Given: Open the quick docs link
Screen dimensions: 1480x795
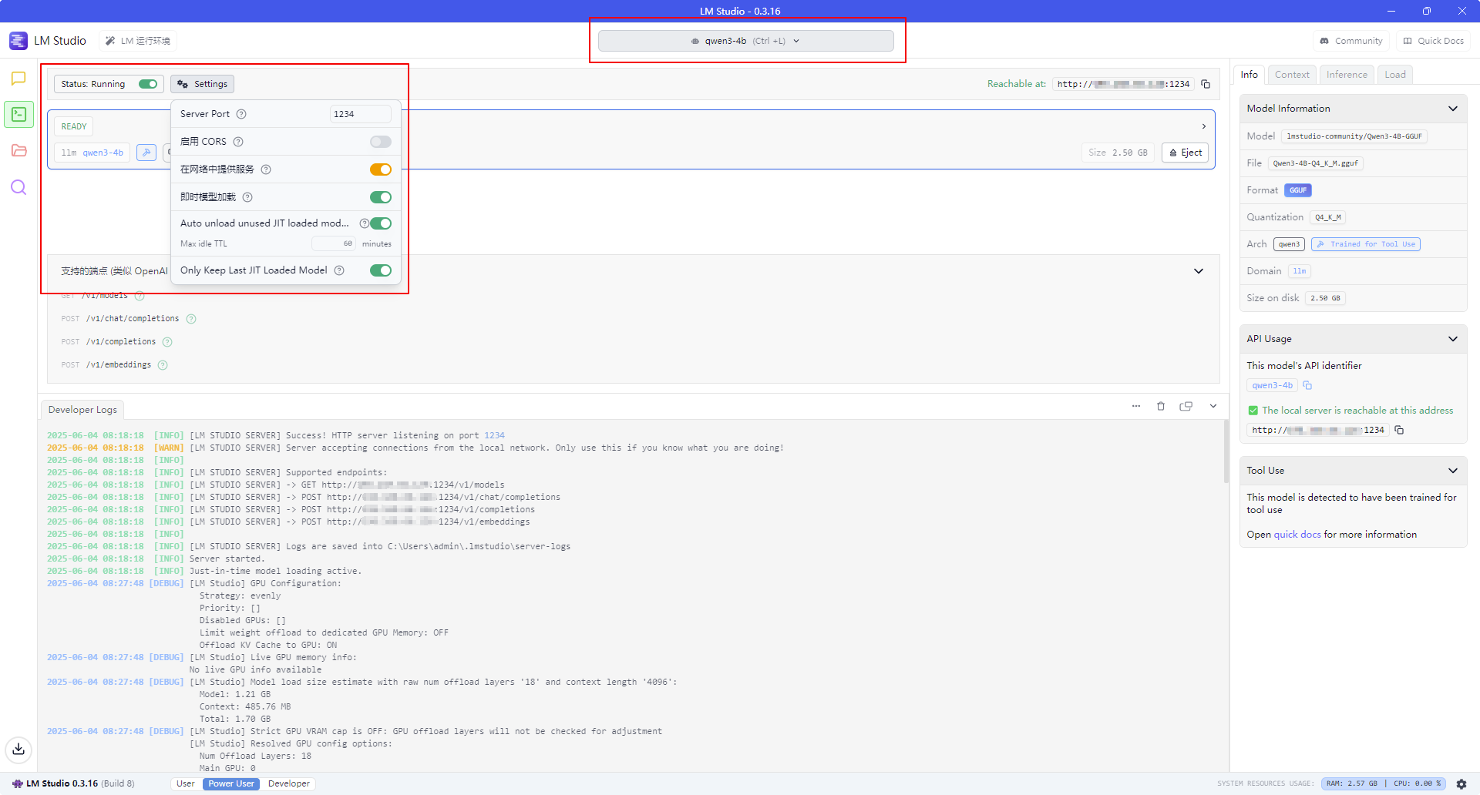Looking at the screenshot, I should (x=1297, y=535).
